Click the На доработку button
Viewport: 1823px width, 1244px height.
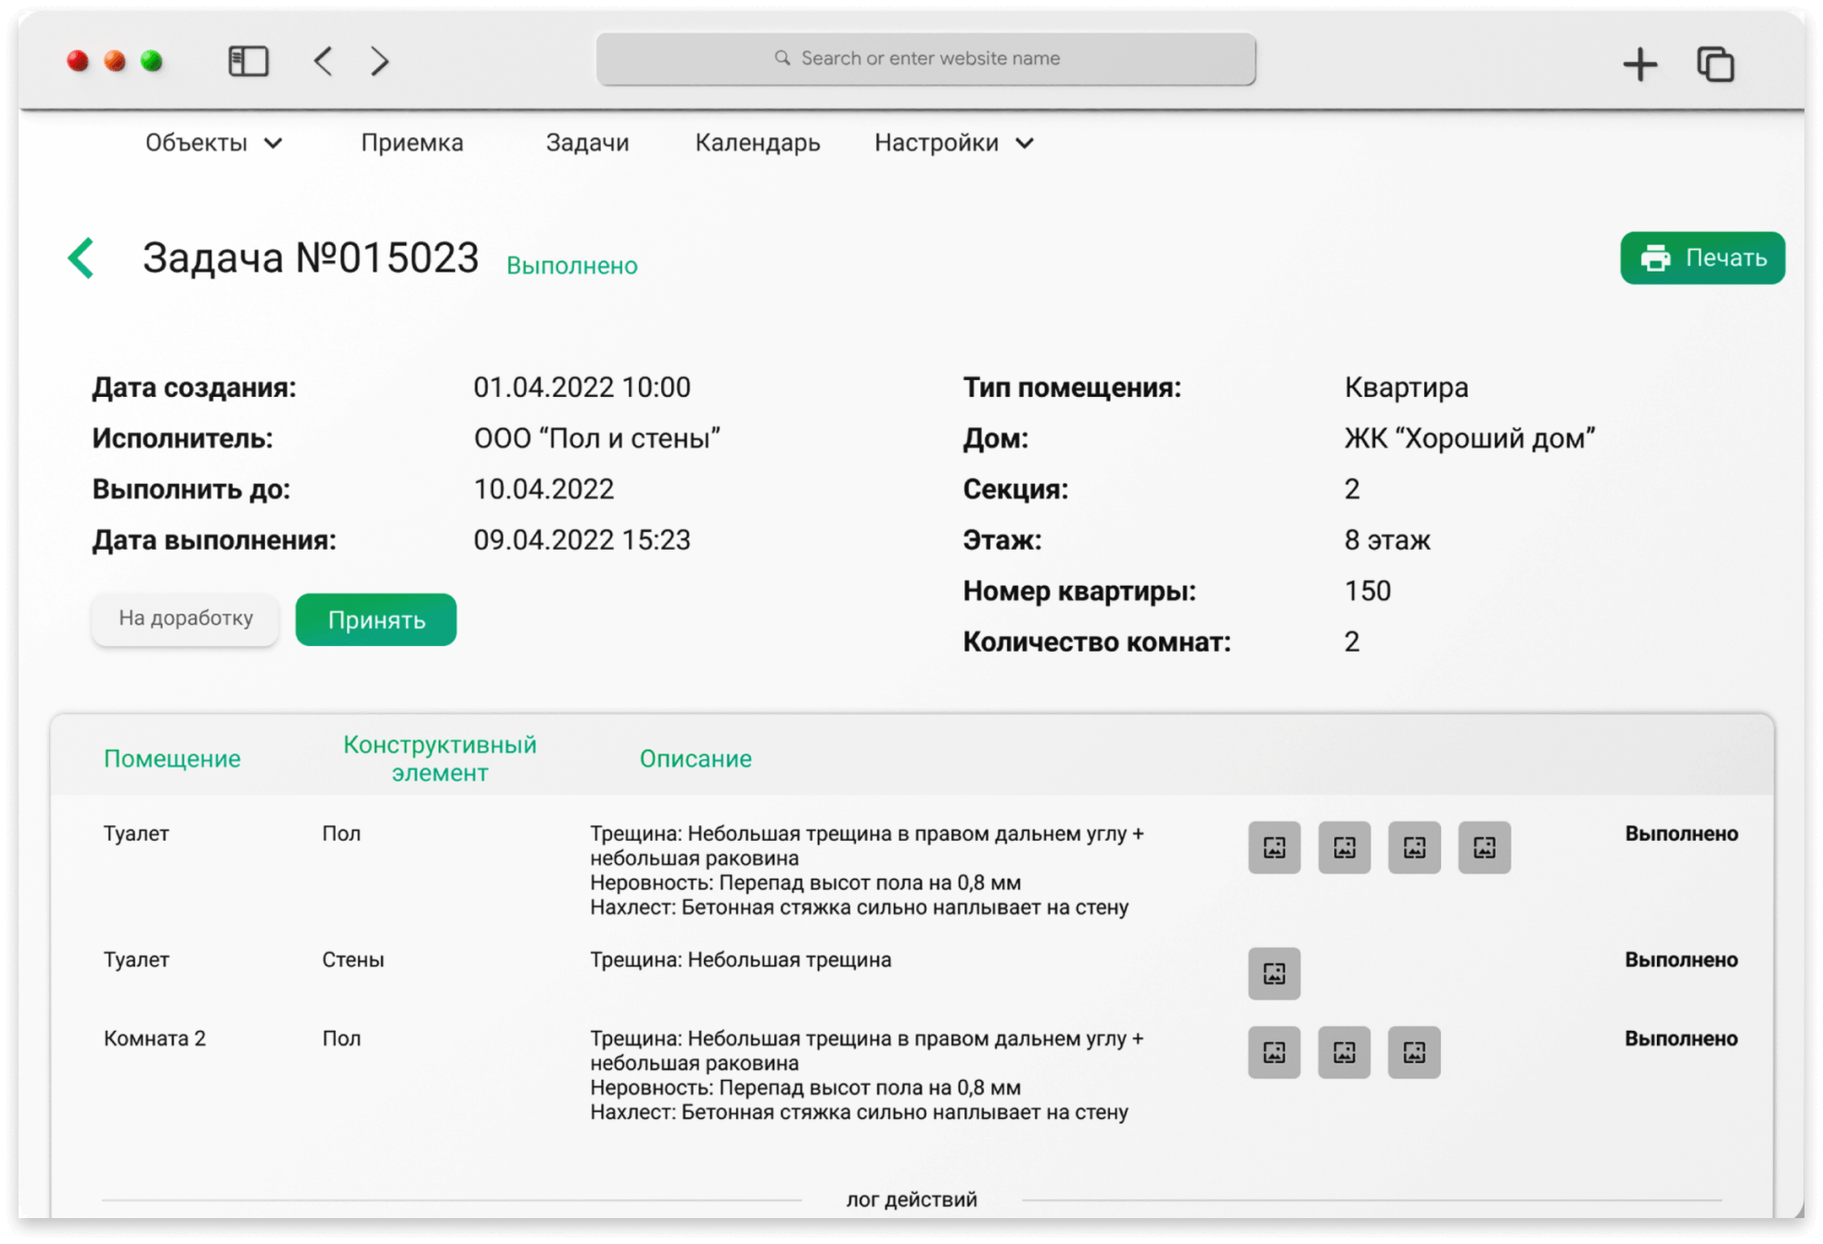click(x=185, y=618)
